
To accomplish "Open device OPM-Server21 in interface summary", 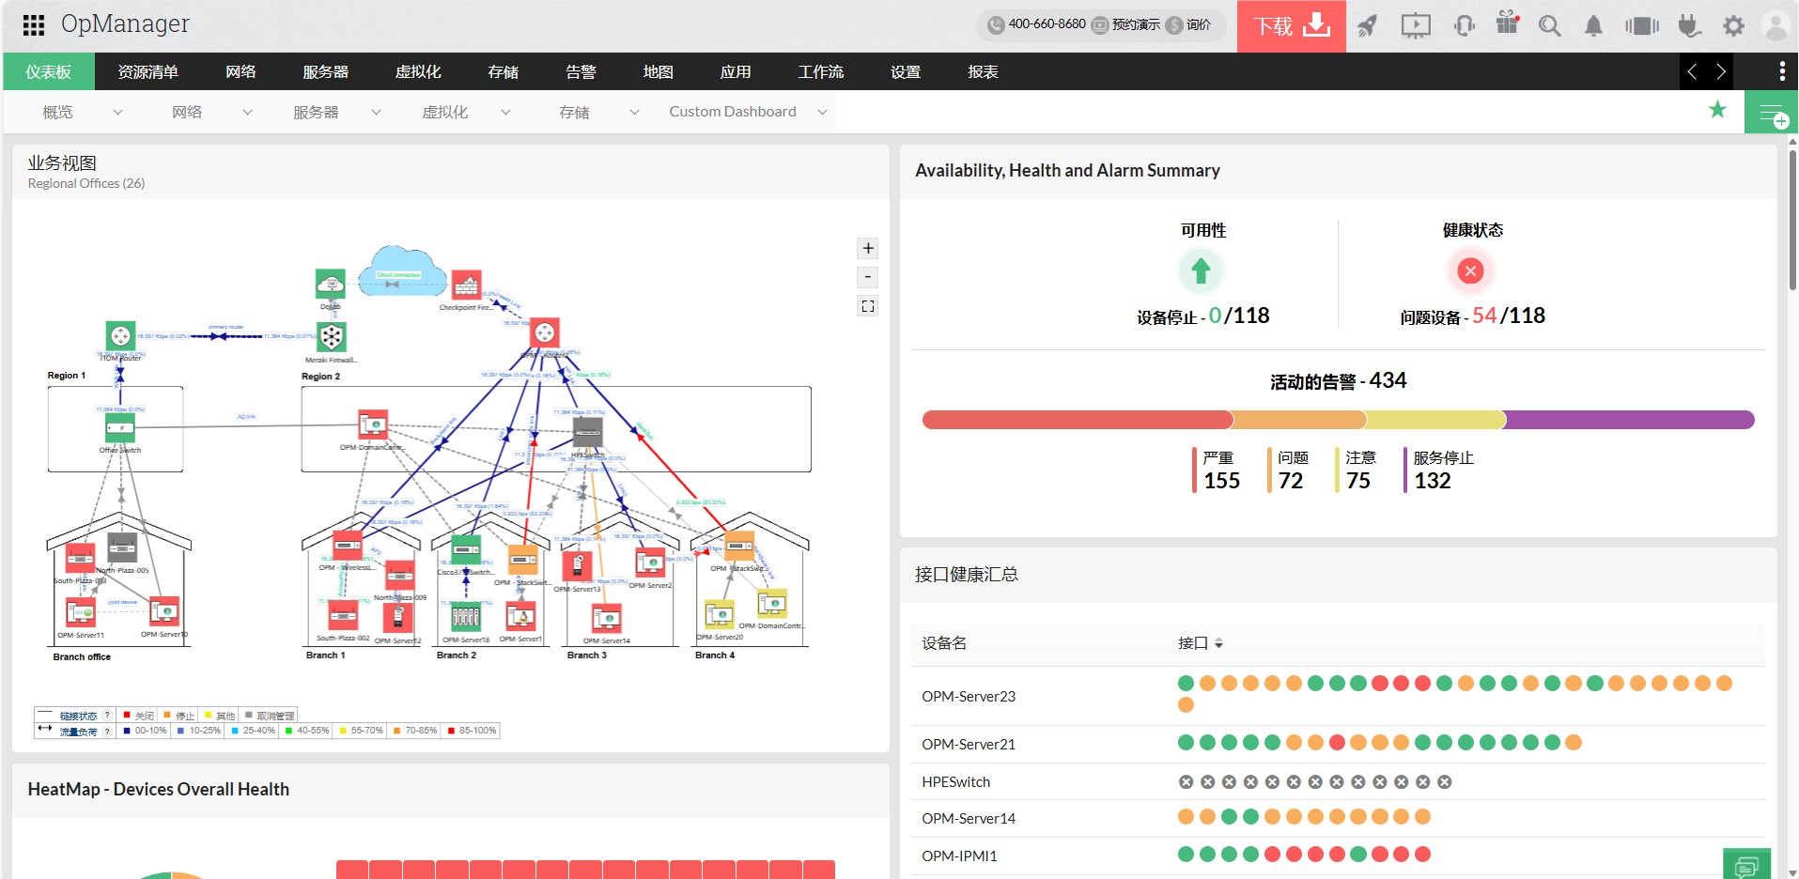I will pyautogui.click(x=969, y=744).
